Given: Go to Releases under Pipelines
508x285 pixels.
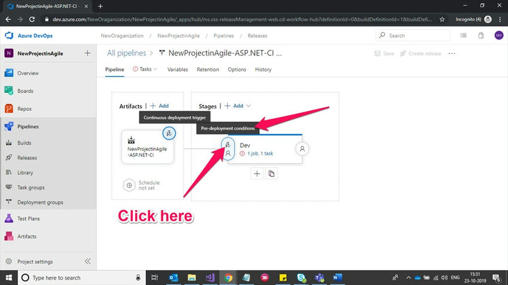Looking at the screenshot, I should pos(27,158).
